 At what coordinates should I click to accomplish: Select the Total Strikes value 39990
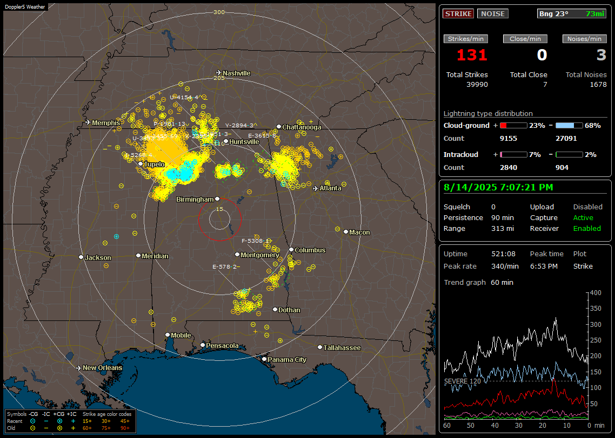(477, 85)
